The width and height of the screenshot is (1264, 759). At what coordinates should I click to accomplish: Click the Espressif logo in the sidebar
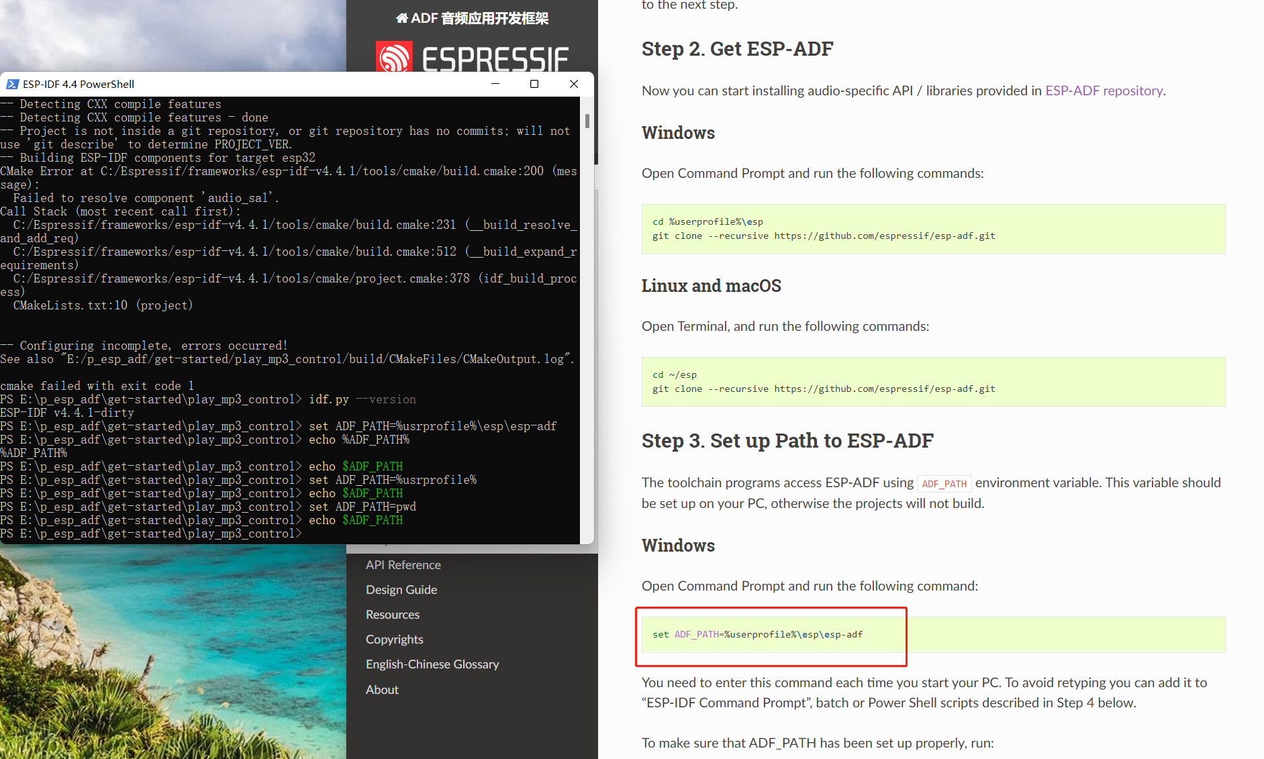tap(472, 58)
